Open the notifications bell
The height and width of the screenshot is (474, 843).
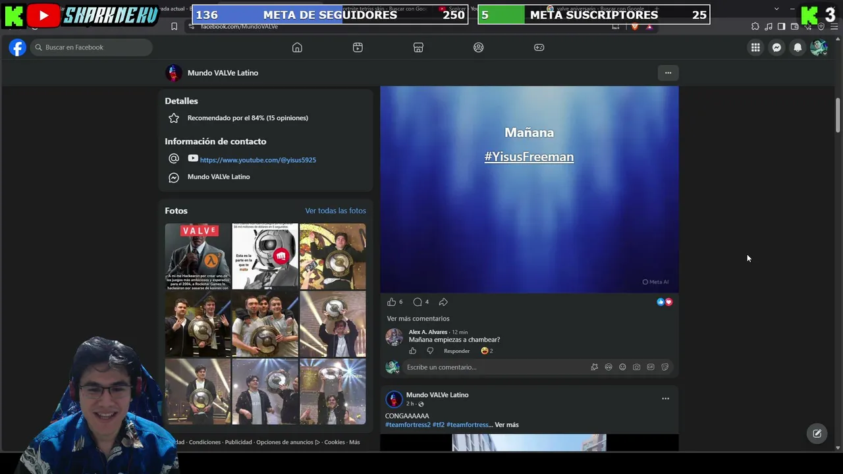click(798, 47)
